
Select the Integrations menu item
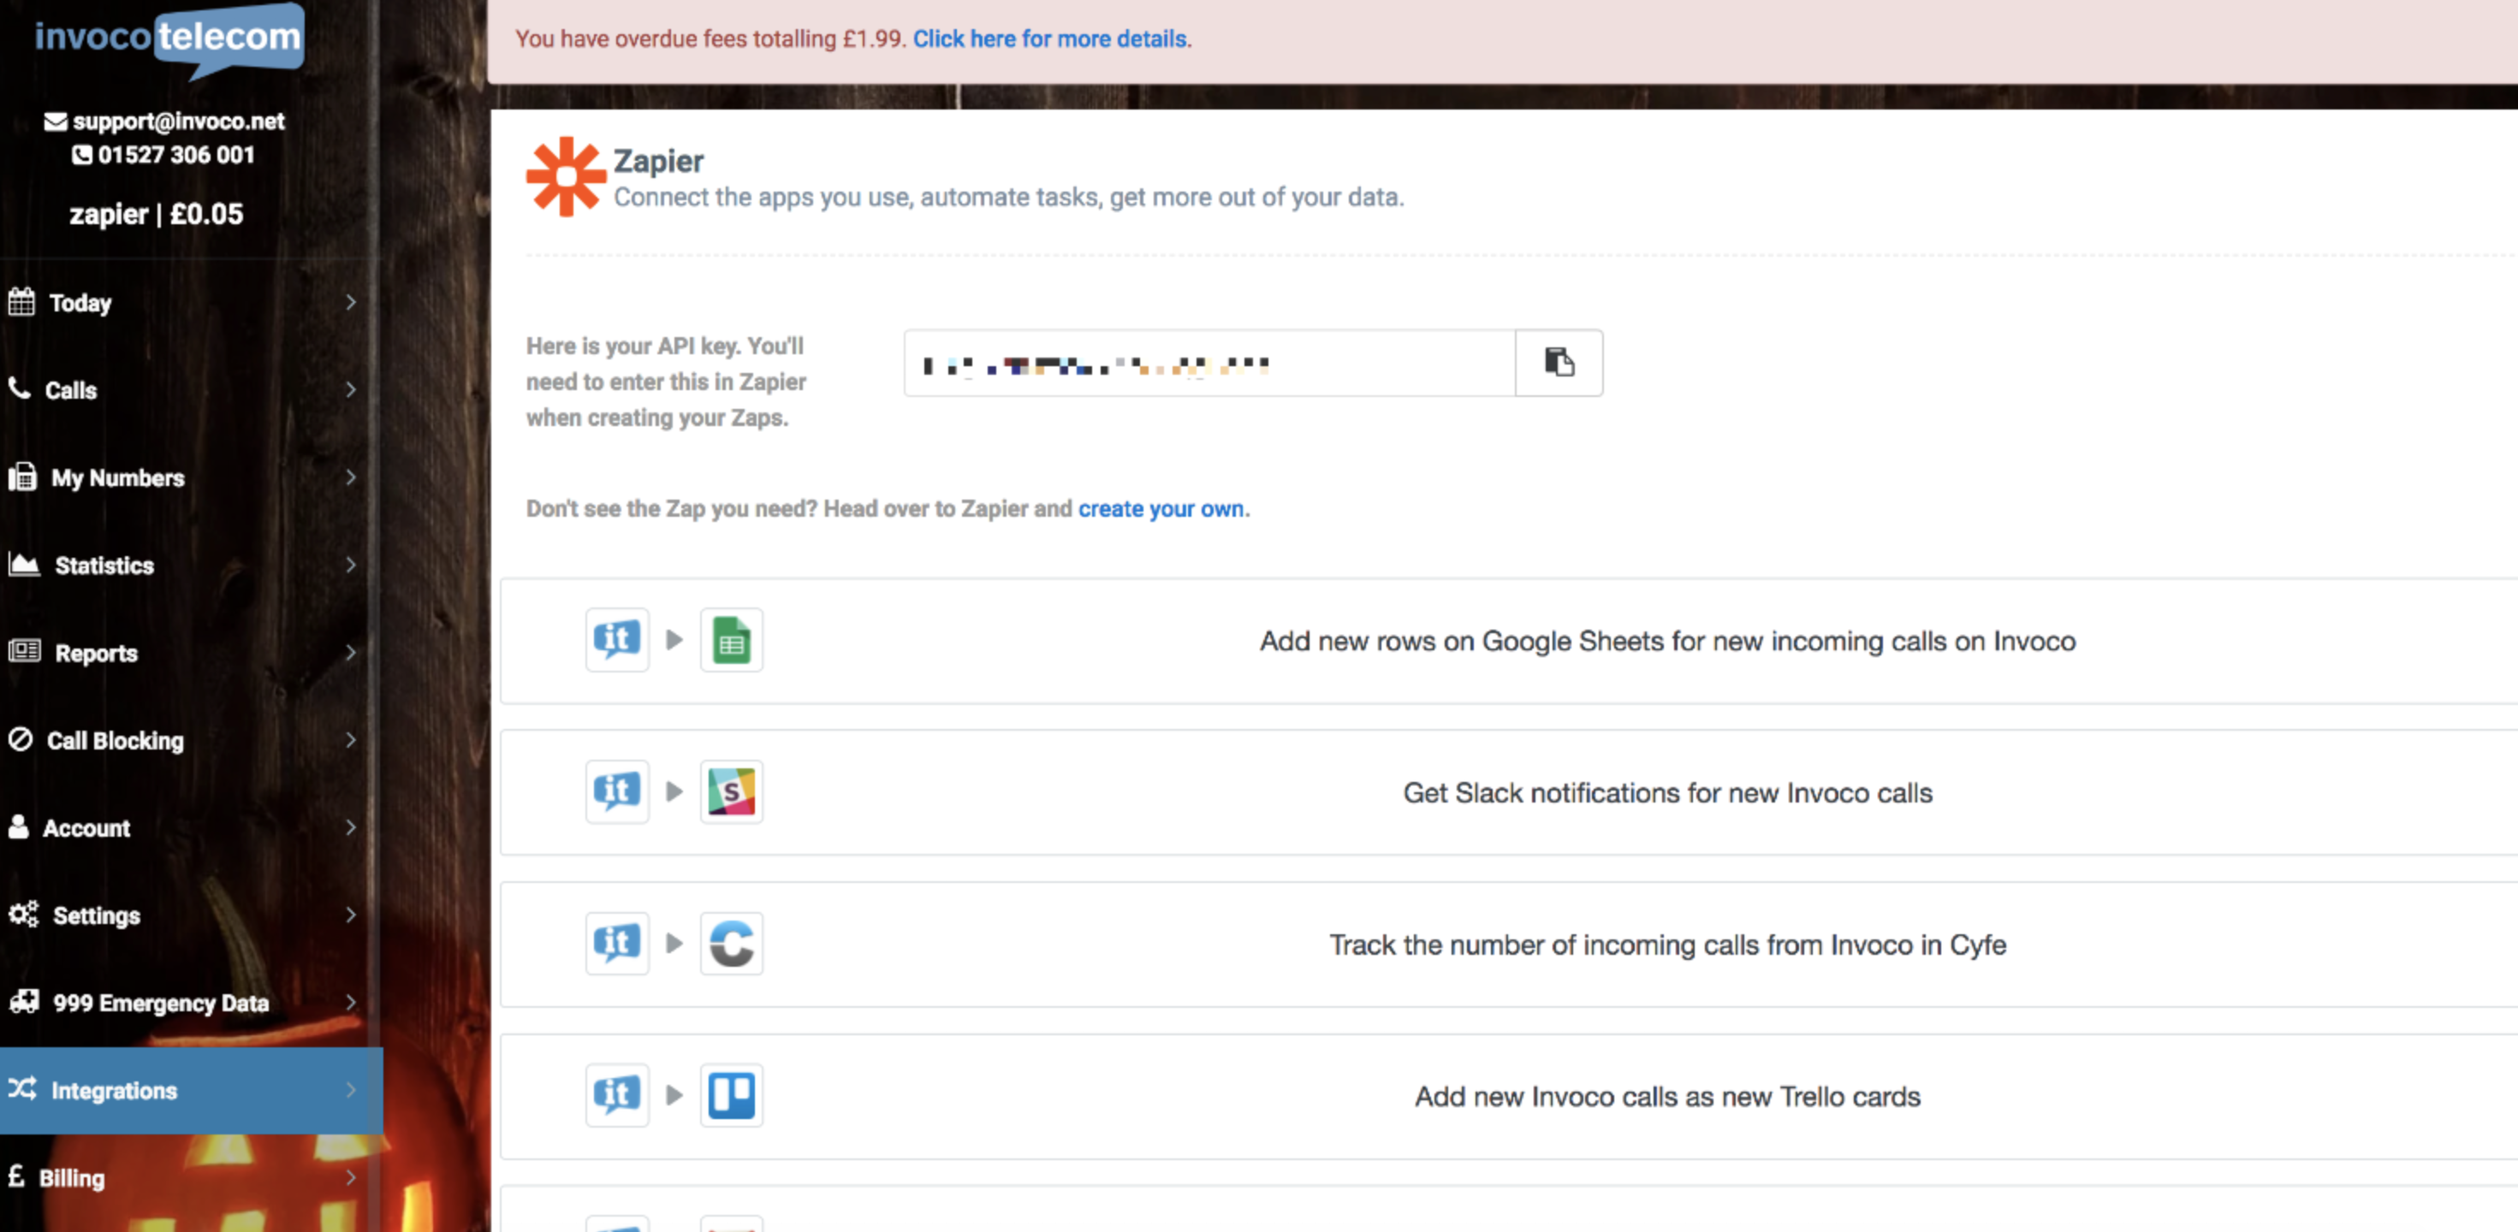113,1090
